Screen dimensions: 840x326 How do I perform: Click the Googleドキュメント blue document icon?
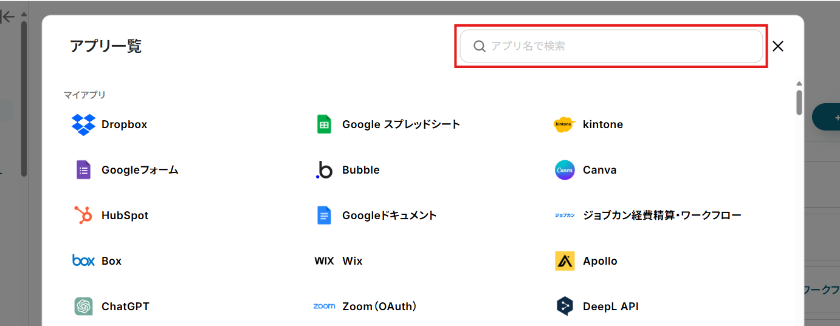point(324,216)
